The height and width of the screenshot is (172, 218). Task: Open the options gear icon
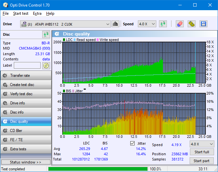pos(191,24)
